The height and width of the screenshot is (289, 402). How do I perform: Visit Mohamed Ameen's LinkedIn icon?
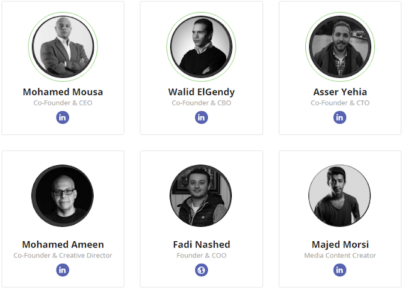[x=63, y=270]
